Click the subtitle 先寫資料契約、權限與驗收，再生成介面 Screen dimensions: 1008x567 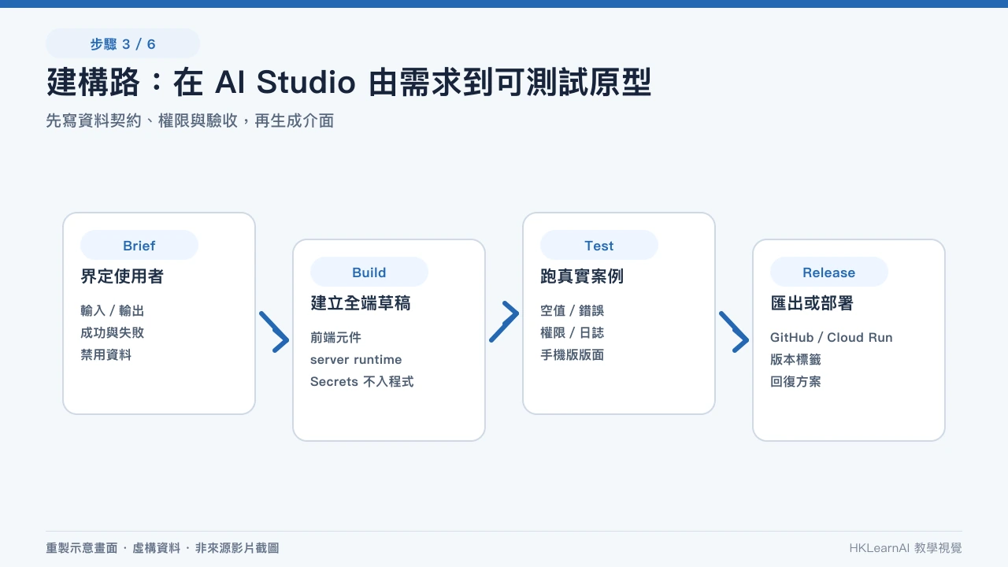coord(190,120)
